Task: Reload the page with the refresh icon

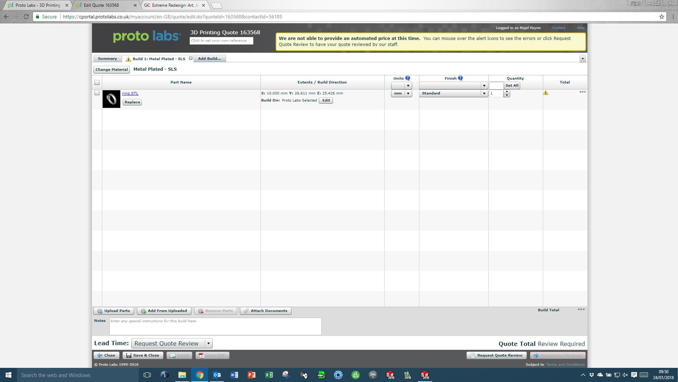Action: tap(26, 17)
